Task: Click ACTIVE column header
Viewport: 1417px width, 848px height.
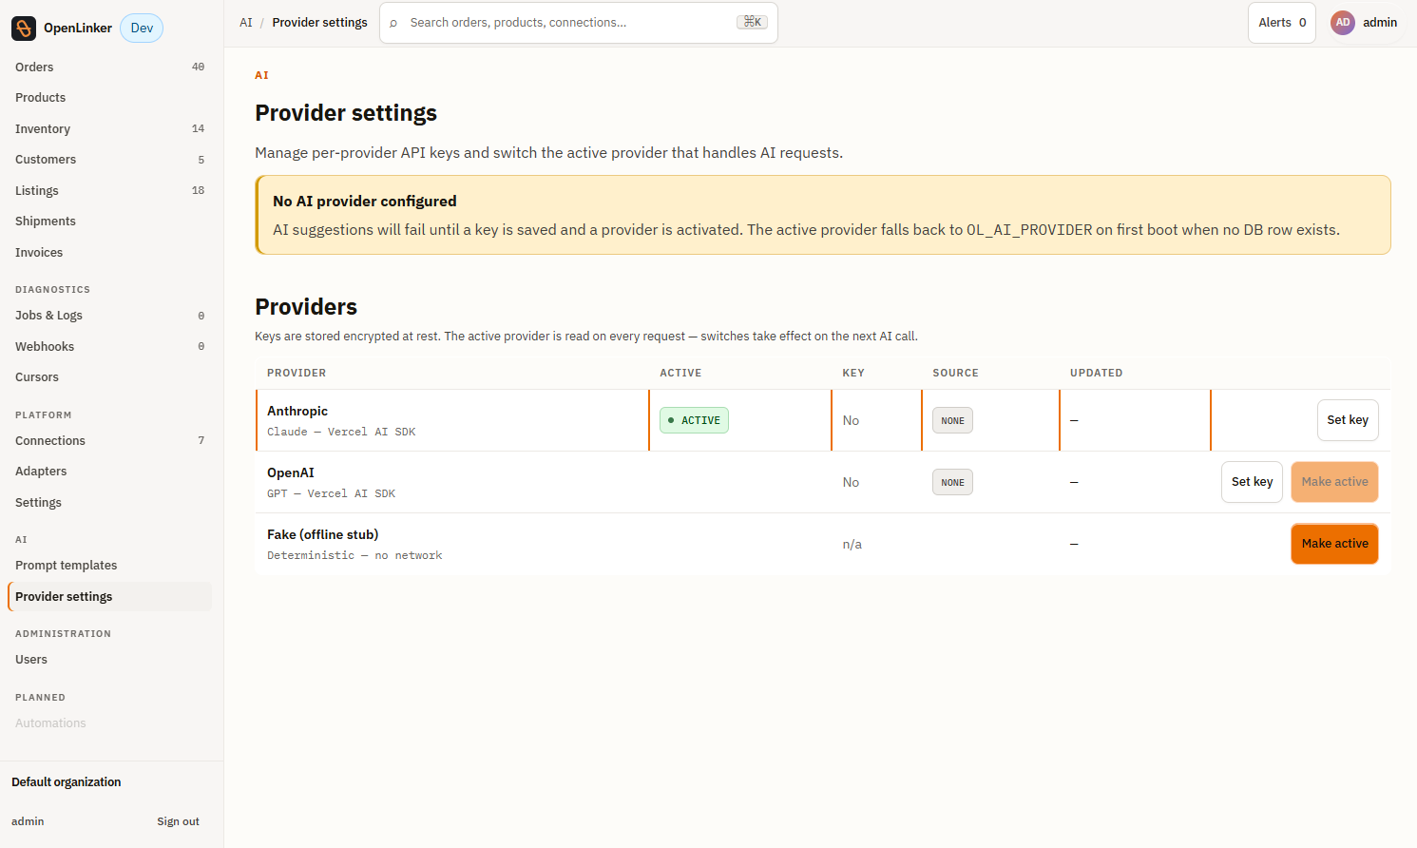Action: (680, 373)
